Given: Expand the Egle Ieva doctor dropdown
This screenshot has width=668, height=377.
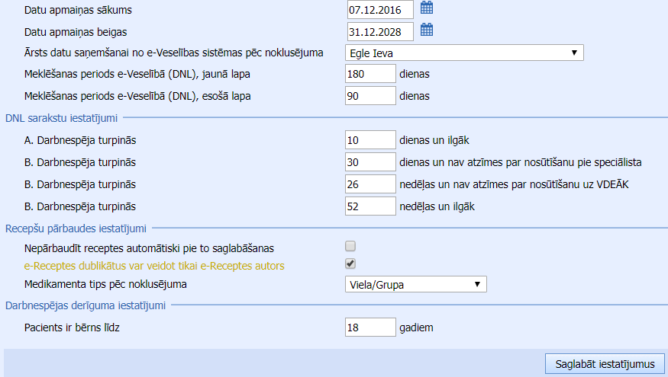Looking at the screenshot, I should [463, 53].
